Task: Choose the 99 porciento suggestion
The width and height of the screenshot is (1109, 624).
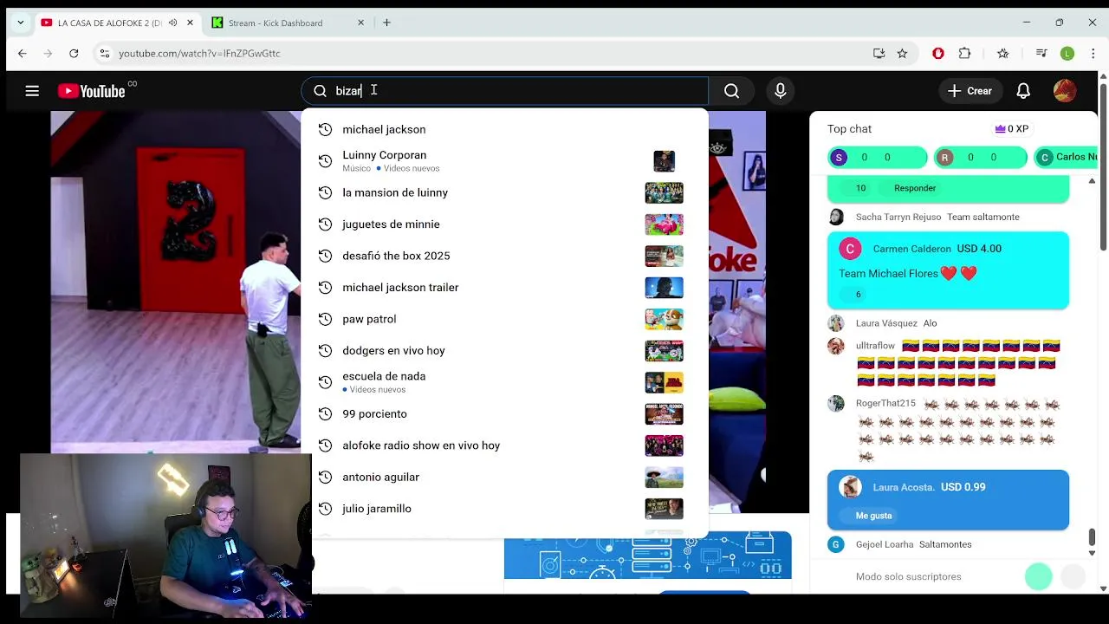Action: pyautogui.click(x=505, y=414)
